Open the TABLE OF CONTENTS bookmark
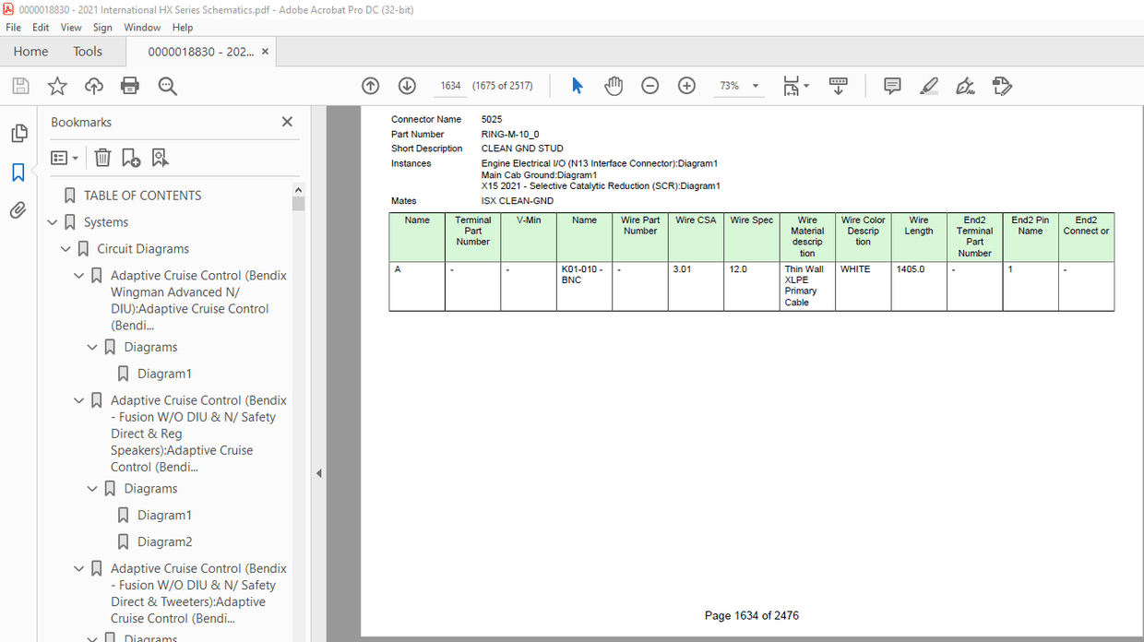Image resolution: width=1144 pixels, height=642 pixels. [142, 196]
